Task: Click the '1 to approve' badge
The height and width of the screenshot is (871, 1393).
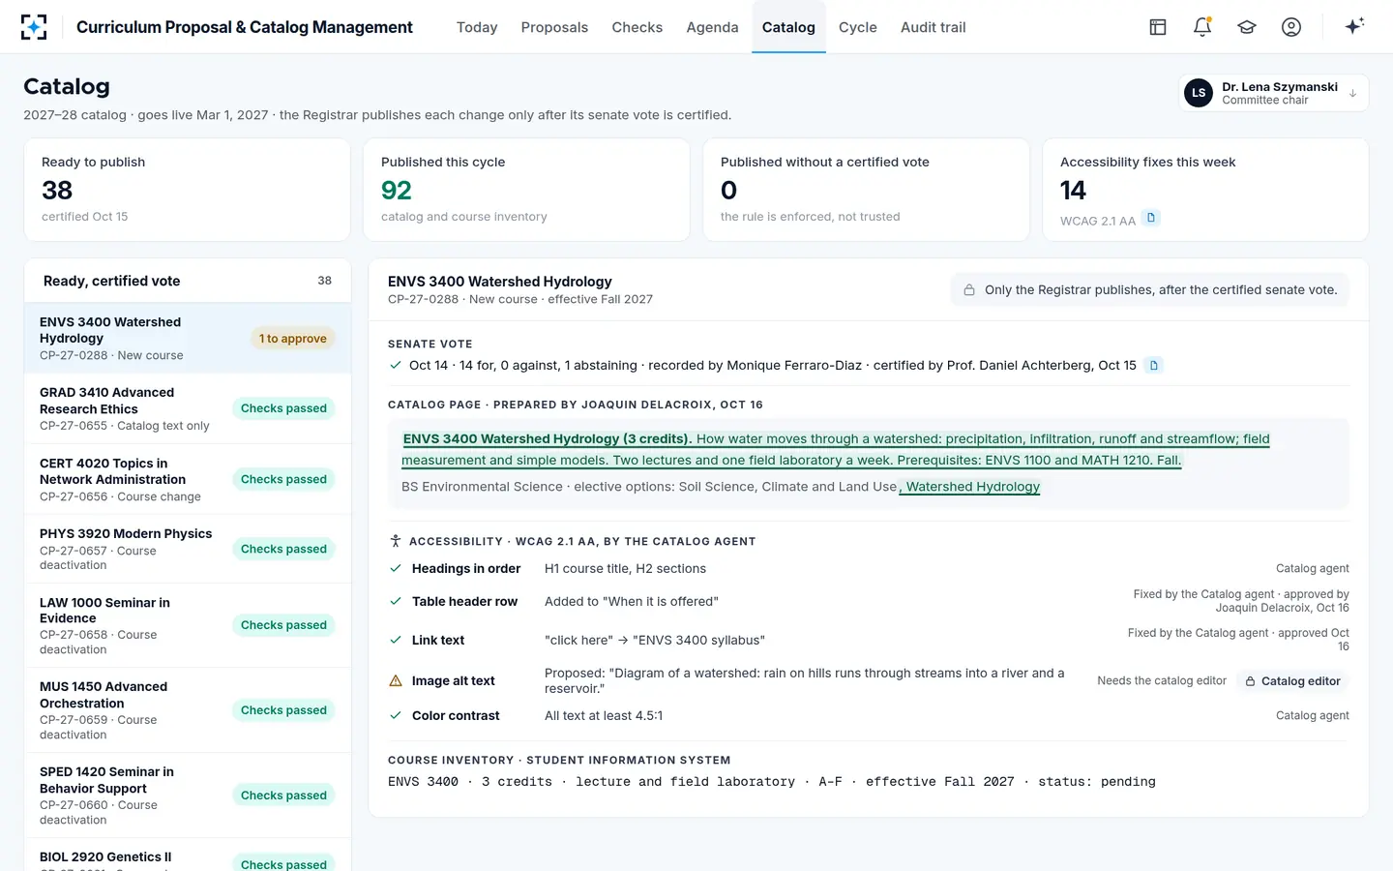Action: click(x=293, y=339)
